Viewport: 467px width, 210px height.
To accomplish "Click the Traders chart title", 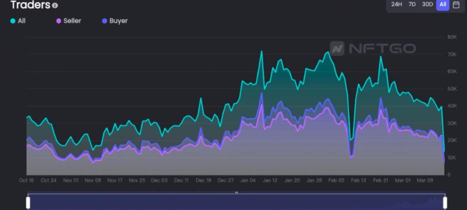I will click(x=30, y=5).
